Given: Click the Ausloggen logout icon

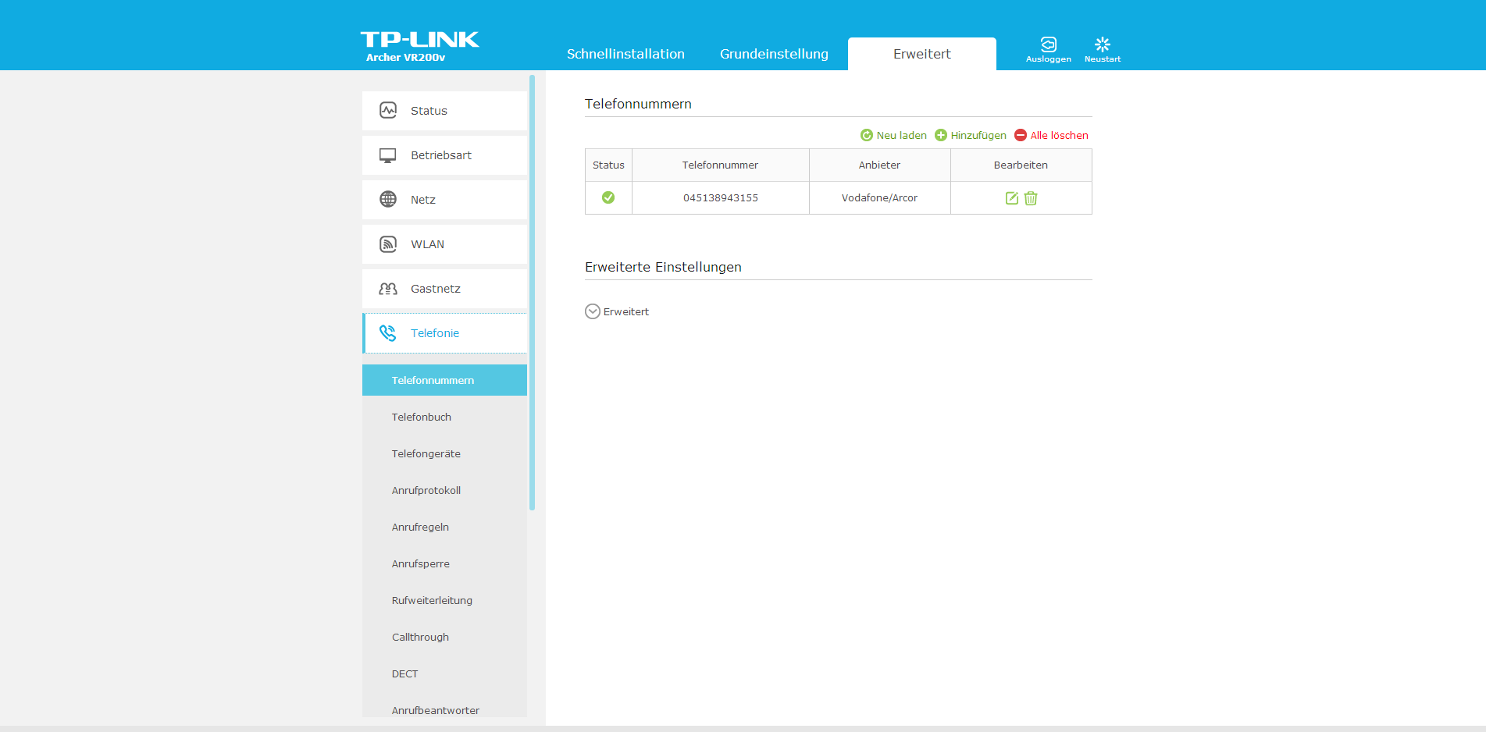Looking at the screenshot, I should [x=1048, y=45].
